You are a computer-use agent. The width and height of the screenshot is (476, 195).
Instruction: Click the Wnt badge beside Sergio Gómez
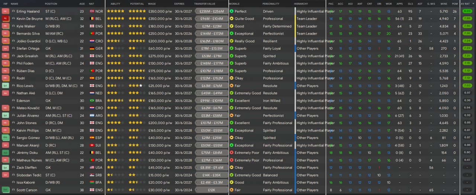click(5, 137)
